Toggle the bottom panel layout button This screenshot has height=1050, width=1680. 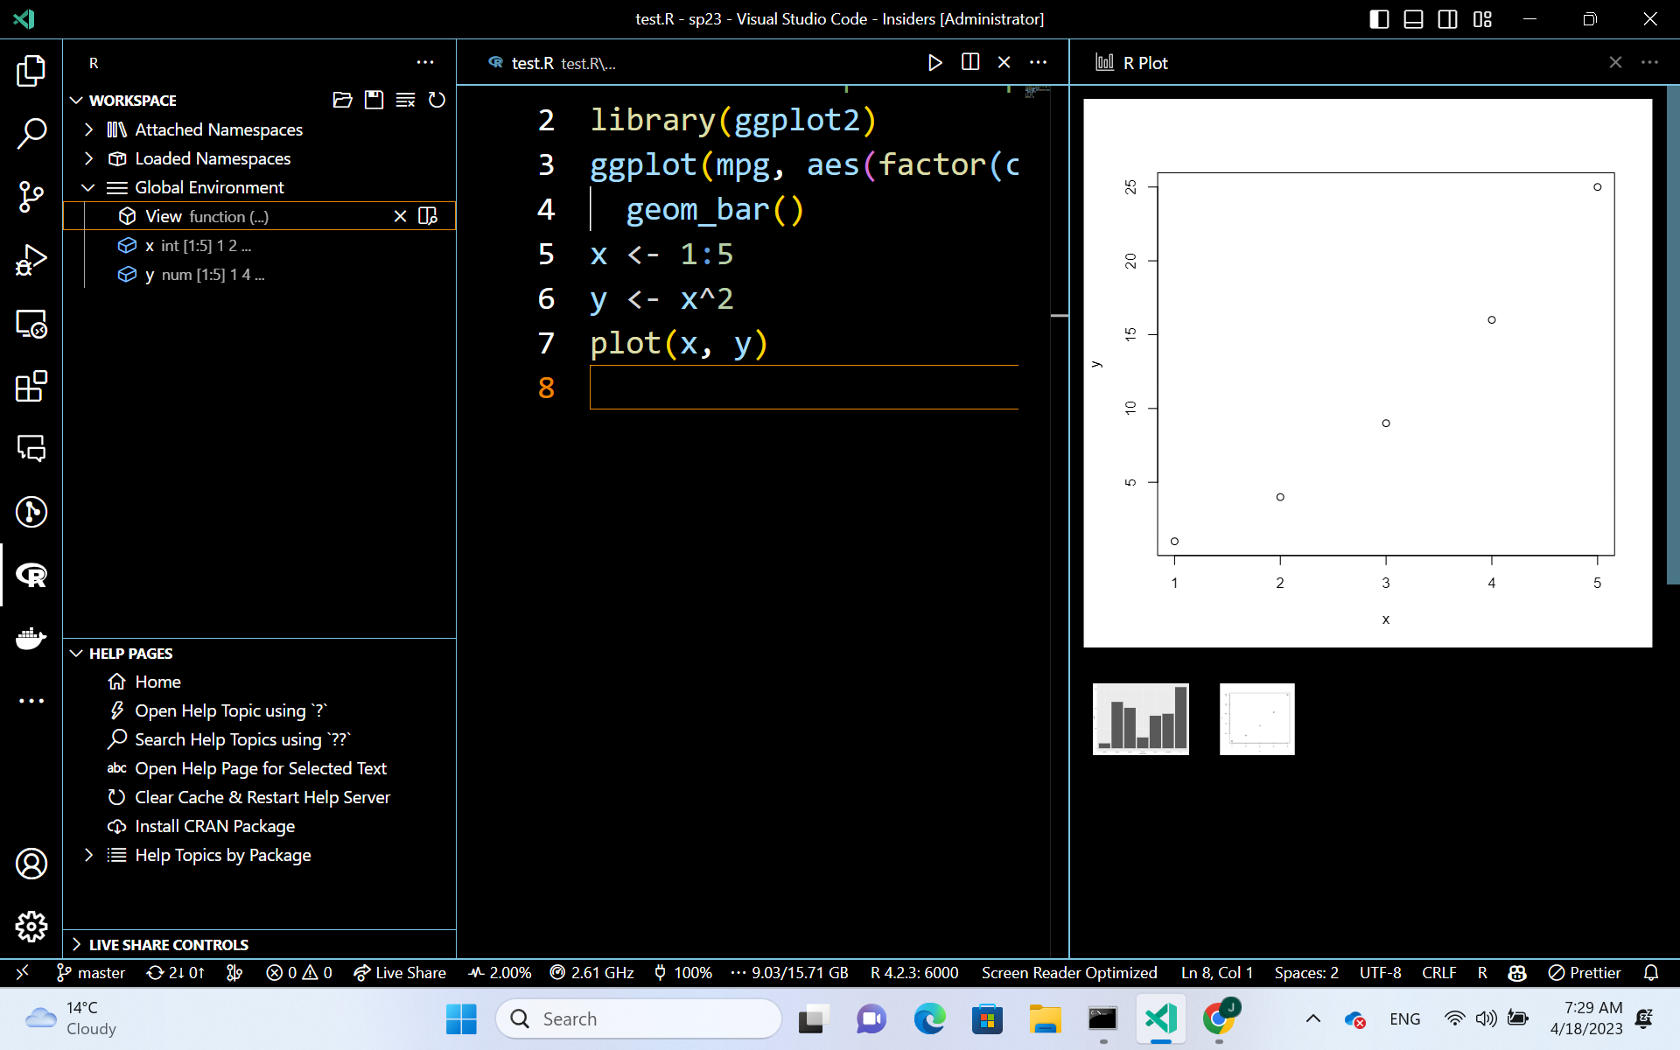click(x=1413, y=19)
